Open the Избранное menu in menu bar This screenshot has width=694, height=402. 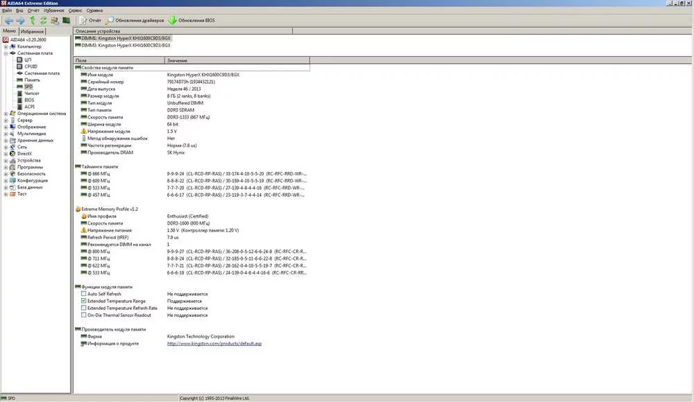pyautogui.click(x=54, y=10)
